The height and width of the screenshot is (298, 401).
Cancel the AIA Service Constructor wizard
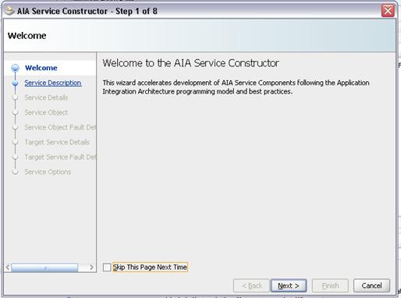pyautogui.click(x=371, y=286)
